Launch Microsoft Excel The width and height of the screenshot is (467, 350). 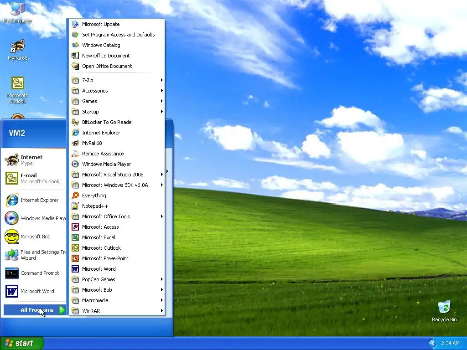117,237
